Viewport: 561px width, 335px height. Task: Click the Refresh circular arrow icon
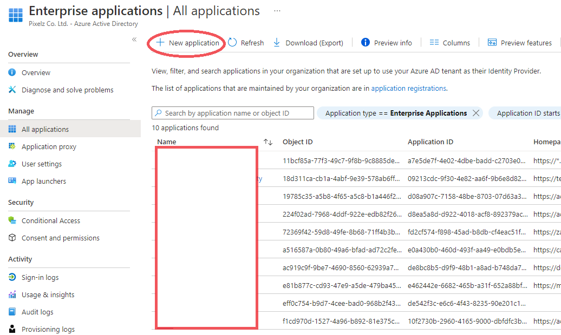tap(232, 43)
